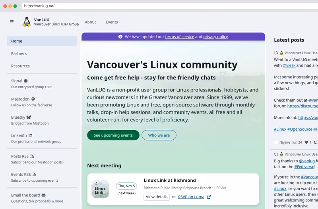Open the About menu item
This screenshot has height=209, width=318.
click(90, 22)
